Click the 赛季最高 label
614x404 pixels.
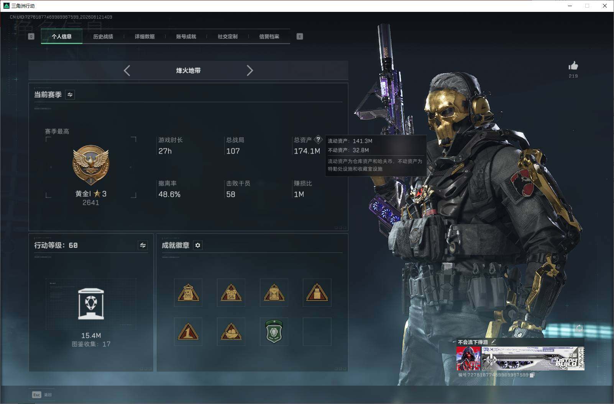(57, 132)
